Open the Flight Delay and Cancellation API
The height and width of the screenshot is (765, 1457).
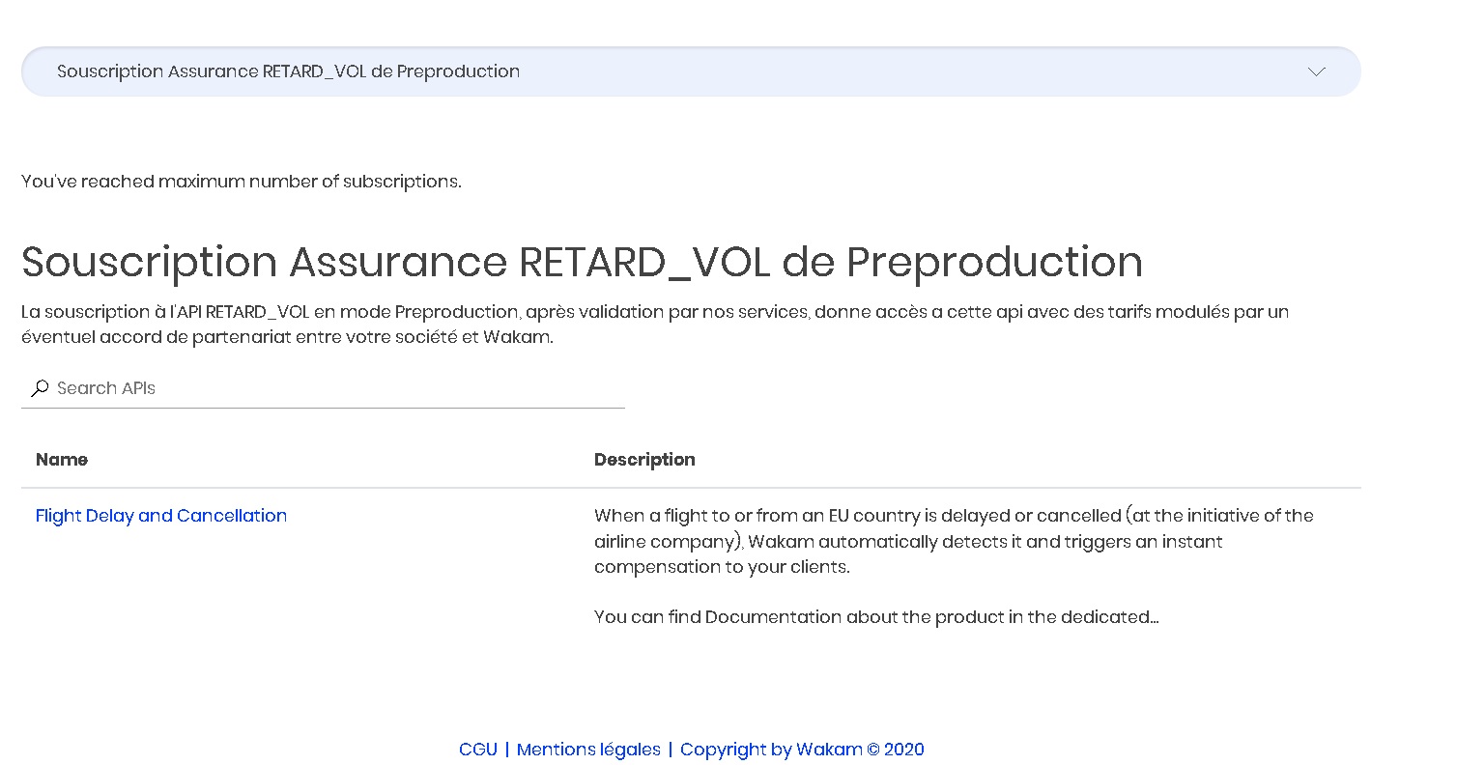[x=161, y=516]
